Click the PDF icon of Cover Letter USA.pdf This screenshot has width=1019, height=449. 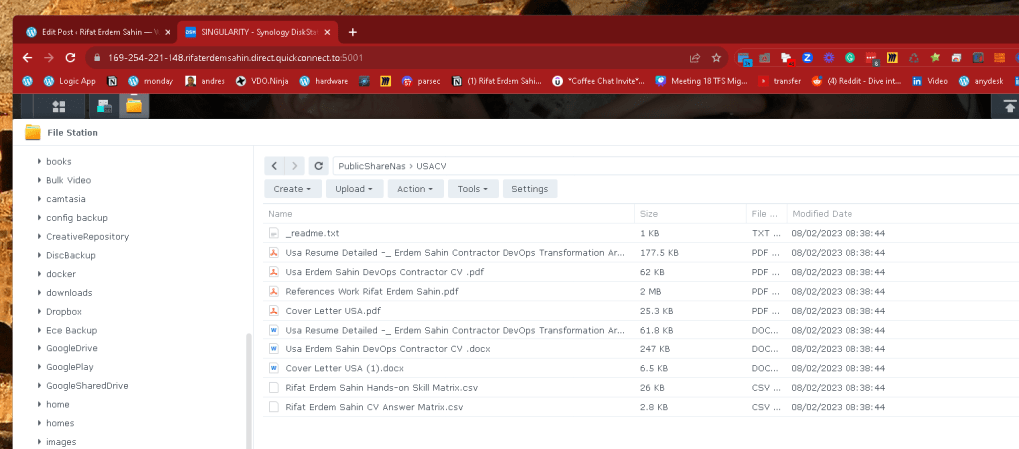click(274, 311)
